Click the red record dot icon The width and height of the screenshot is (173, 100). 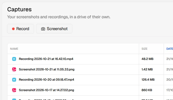click(x=13, y=29)
